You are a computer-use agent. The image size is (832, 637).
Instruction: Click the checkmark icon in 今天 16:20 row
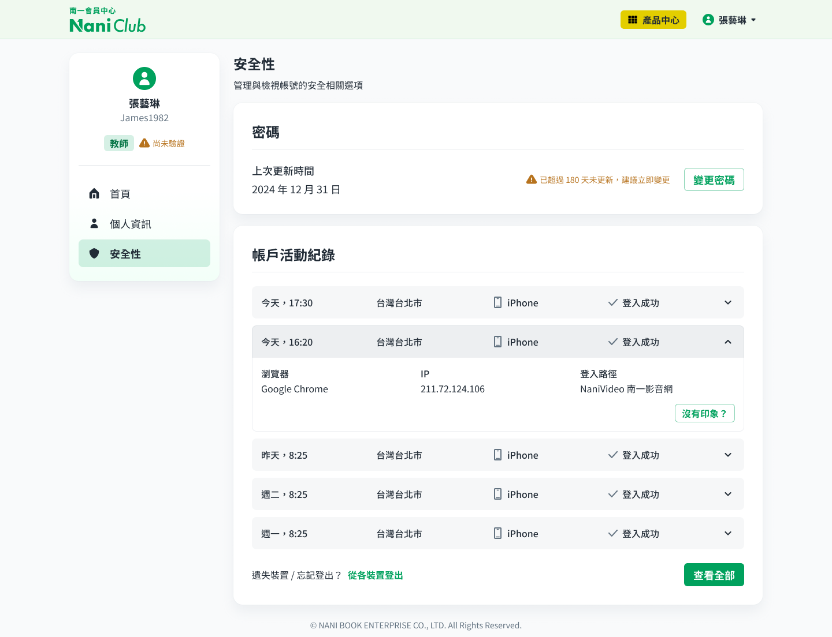(613, 342)
